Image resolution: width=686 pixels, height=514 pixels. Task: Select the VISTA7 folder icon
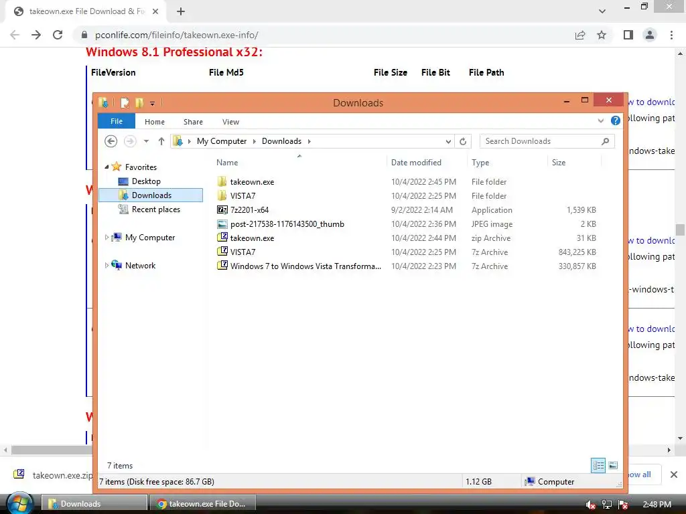click(222, 195)
